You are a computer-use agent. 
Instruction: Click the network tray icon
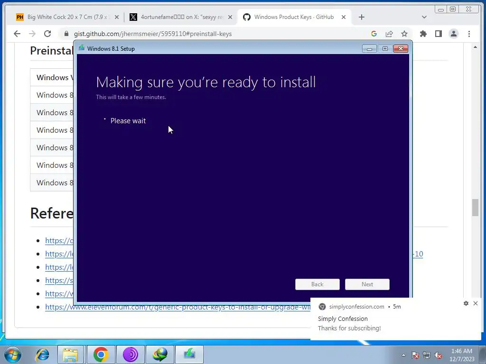pos(427,355)
